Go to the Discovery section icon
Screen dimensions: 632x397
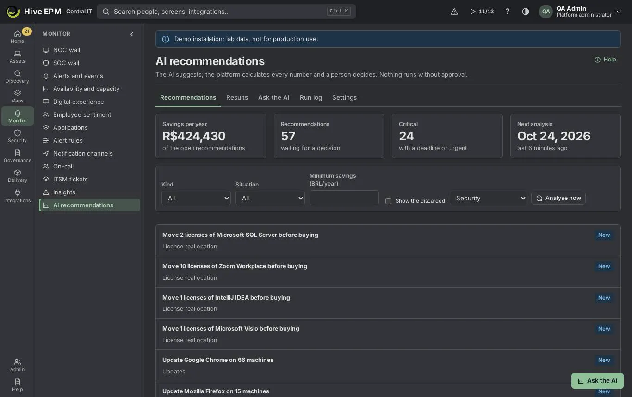(17, 77)
